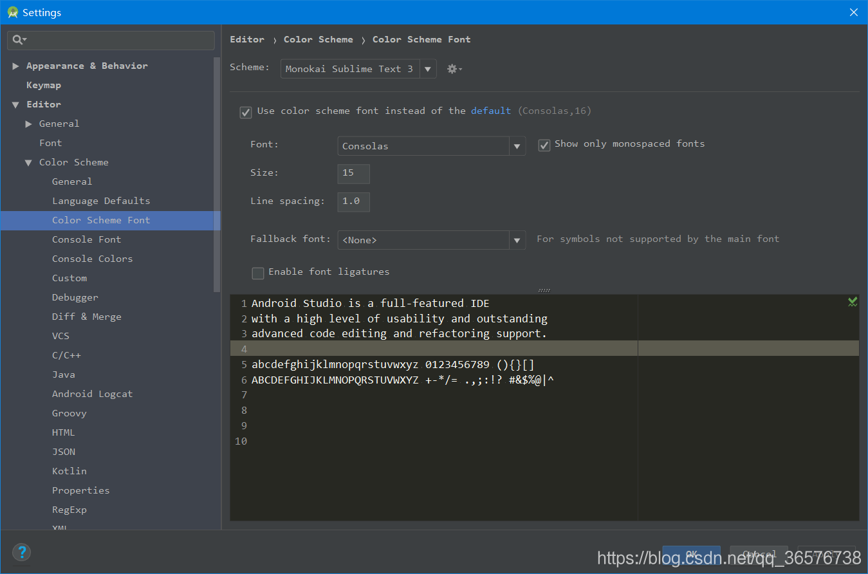Click preview line 'Android Studio is a full-featured IDE'
868x574 pixels.
click(x=371, y=303)
